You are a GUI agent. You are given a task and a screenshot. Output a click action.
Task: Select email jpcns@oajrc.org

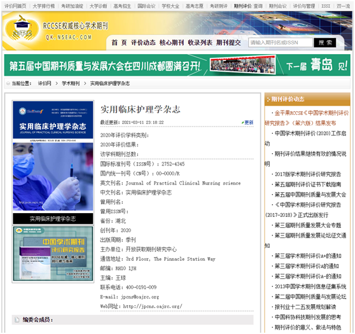pyautogui.click(x=140, y=297)
